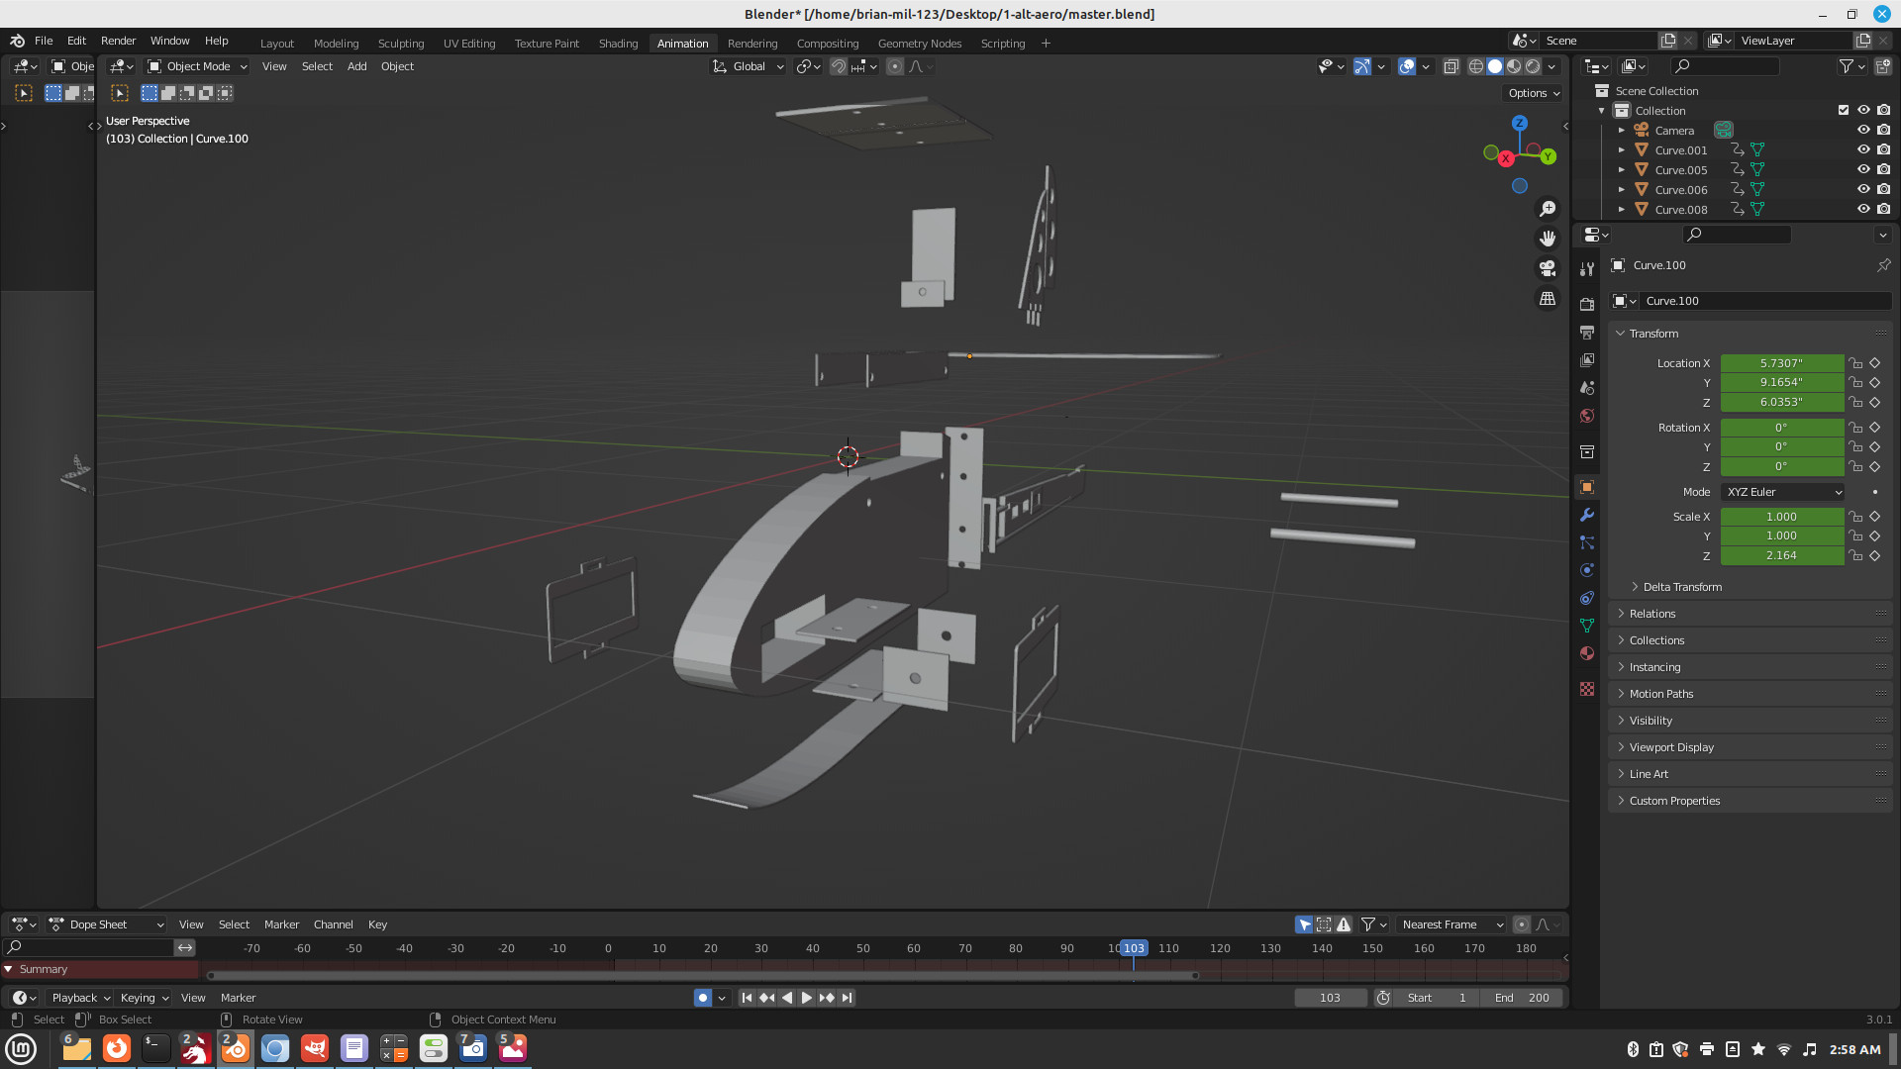
Task: Uncheck the Collection exclude checkbox
Action: 1844,110
